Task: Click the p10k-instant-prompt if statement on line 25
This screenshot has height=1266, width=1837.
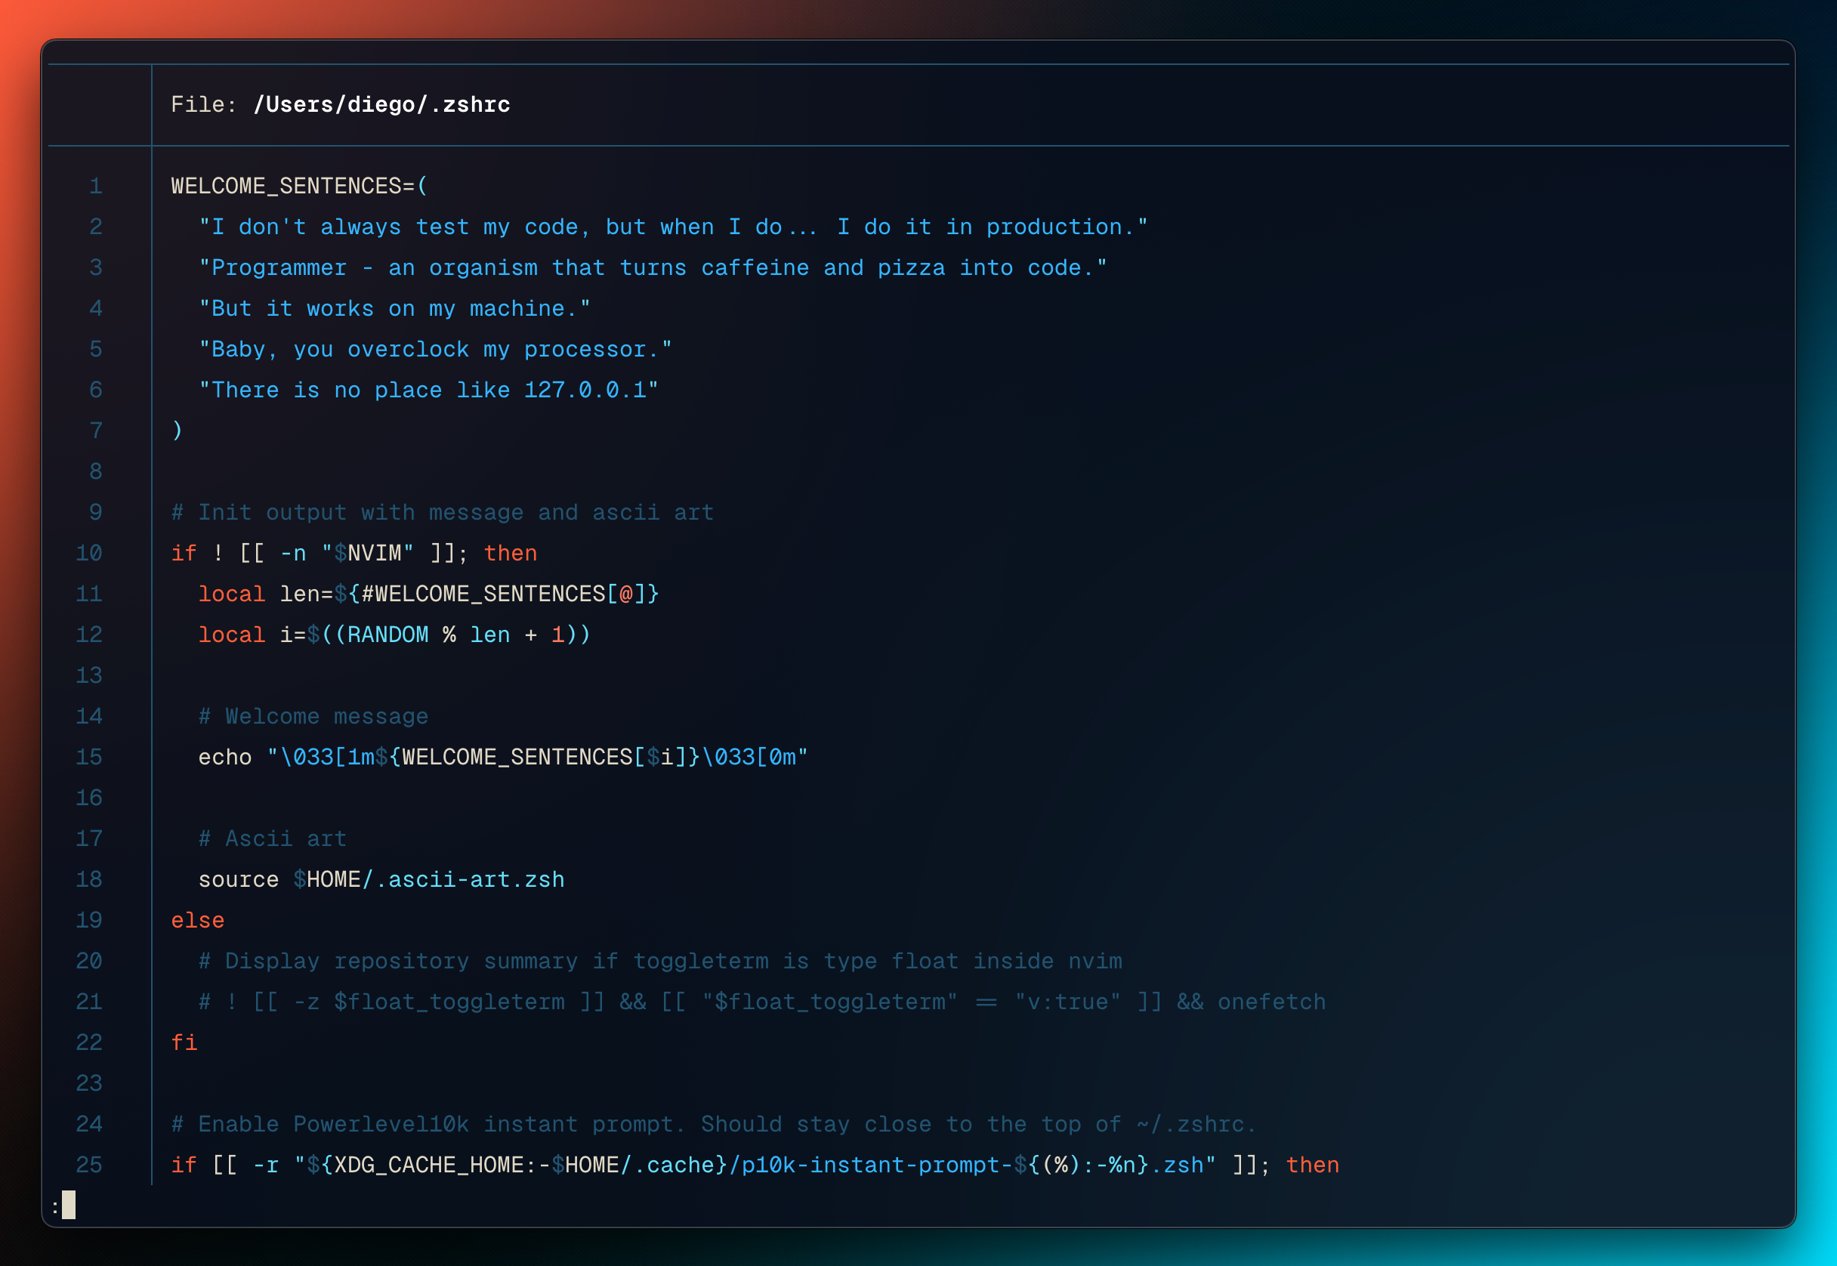Action: coord(755,1166)
